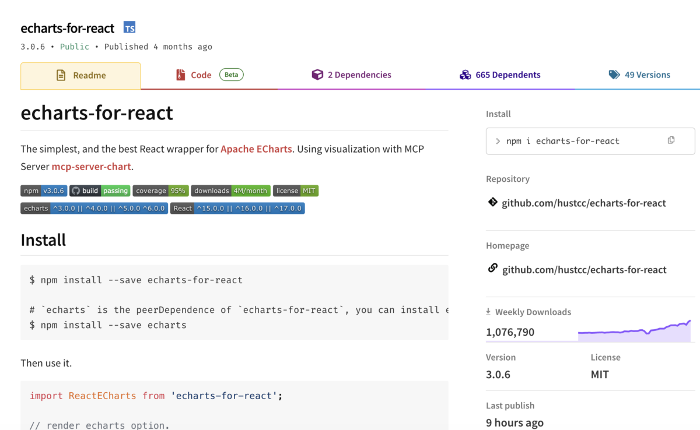Click the npm v3.0.6 badge
Screen dimensions: 700x430
44,191
